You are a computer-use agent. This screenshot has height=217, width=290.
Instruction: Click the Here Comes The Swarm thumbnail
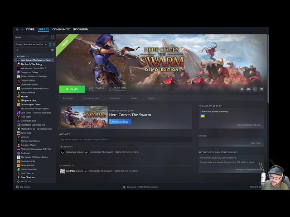(x=84, y=117)
